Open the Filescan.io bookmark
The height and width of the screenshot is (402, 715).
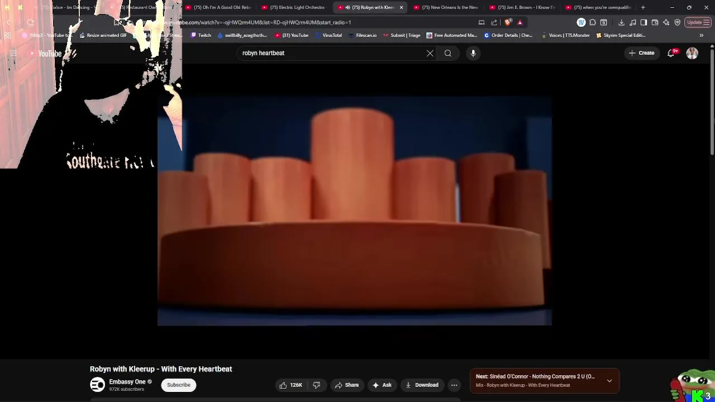(x=362, y=35)
